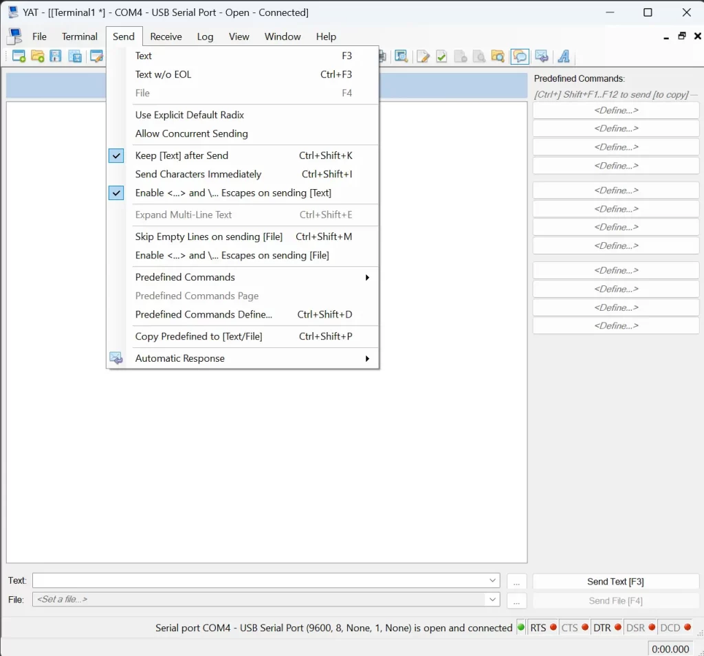Click the DCD signal indicator

click(675, 628)
